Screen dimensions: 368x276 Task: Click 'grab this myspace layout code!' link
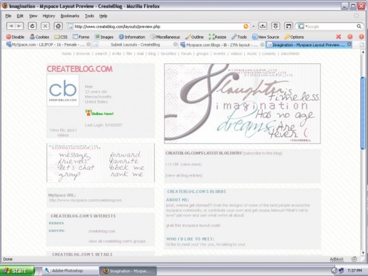click(193, 225)
